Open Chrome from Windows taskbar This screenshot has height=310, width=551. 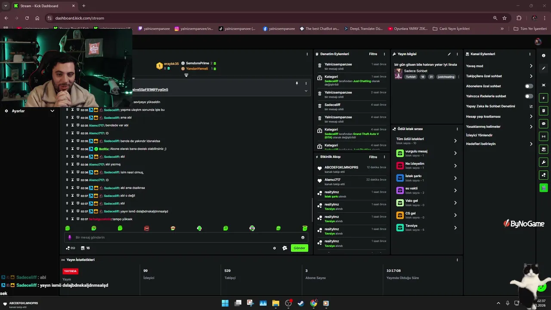pos(313,303)
